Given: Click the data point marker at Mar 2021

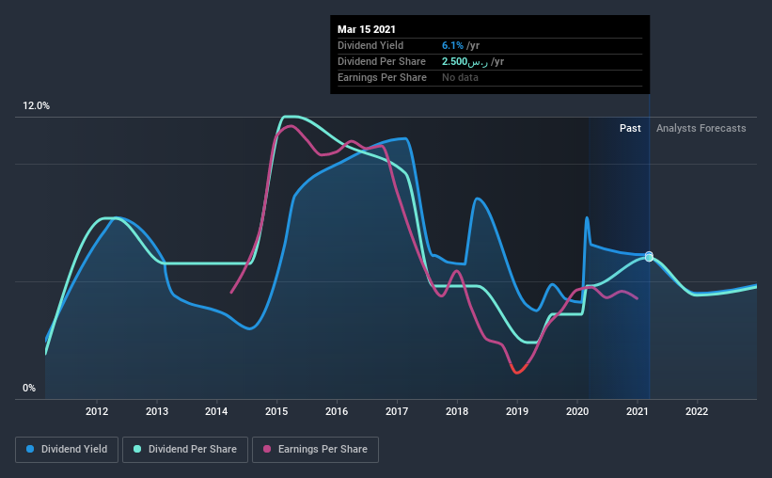Looking at the screenshot, I should coord(649,256).
